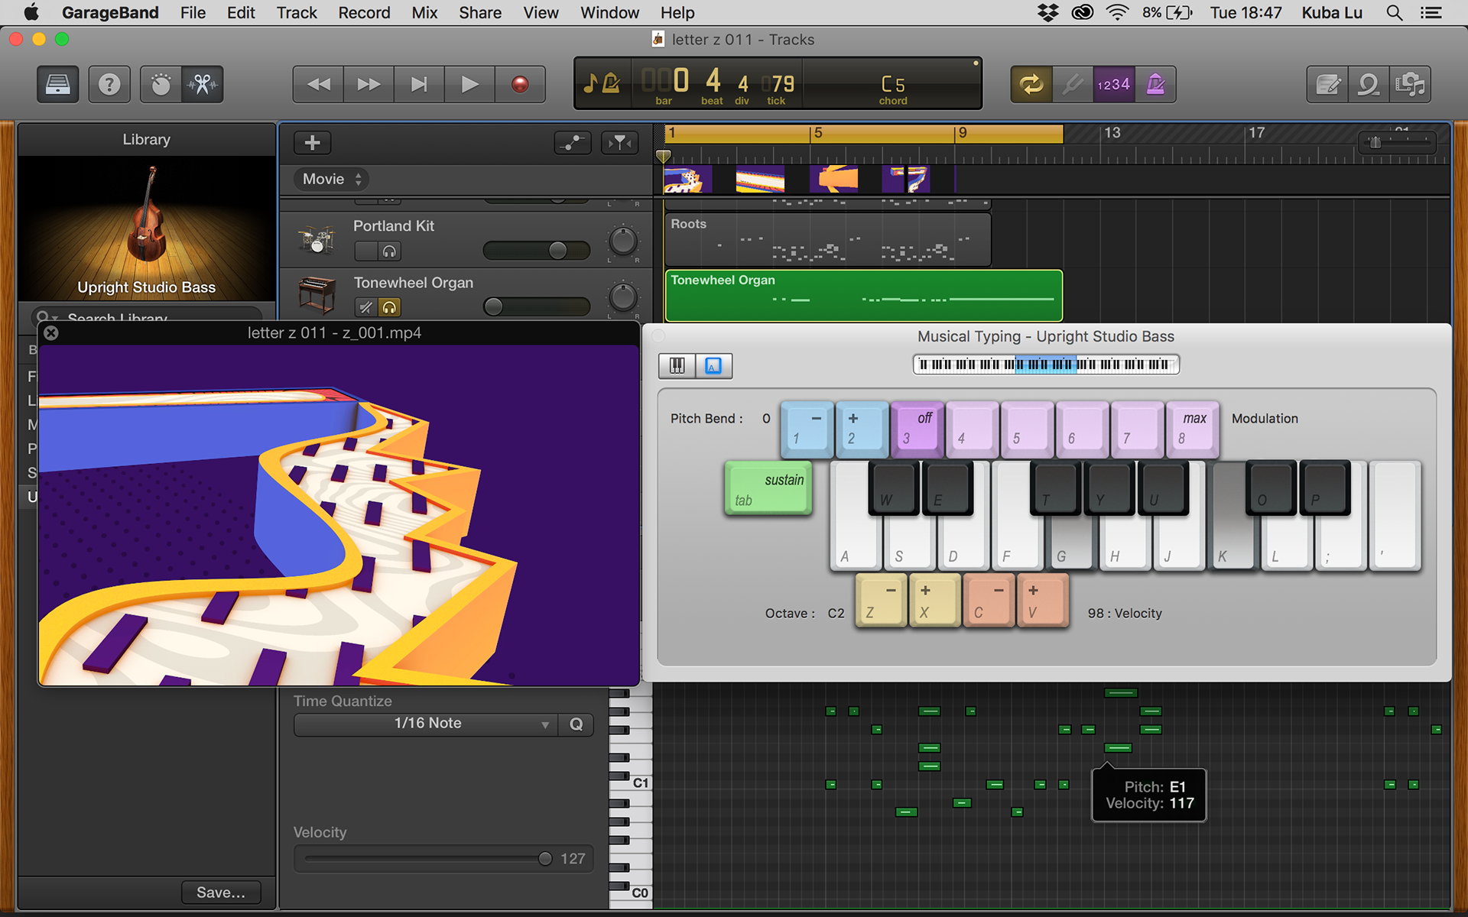Open the Media Browser button
The height and width of the screenshot is (917, 1468).
click(1411, 84)
